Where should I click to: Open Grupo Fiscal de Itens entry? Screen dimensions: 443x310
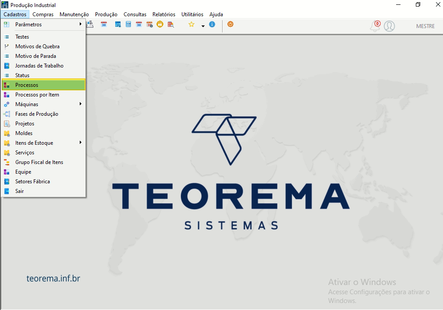[x=43, y=162]
